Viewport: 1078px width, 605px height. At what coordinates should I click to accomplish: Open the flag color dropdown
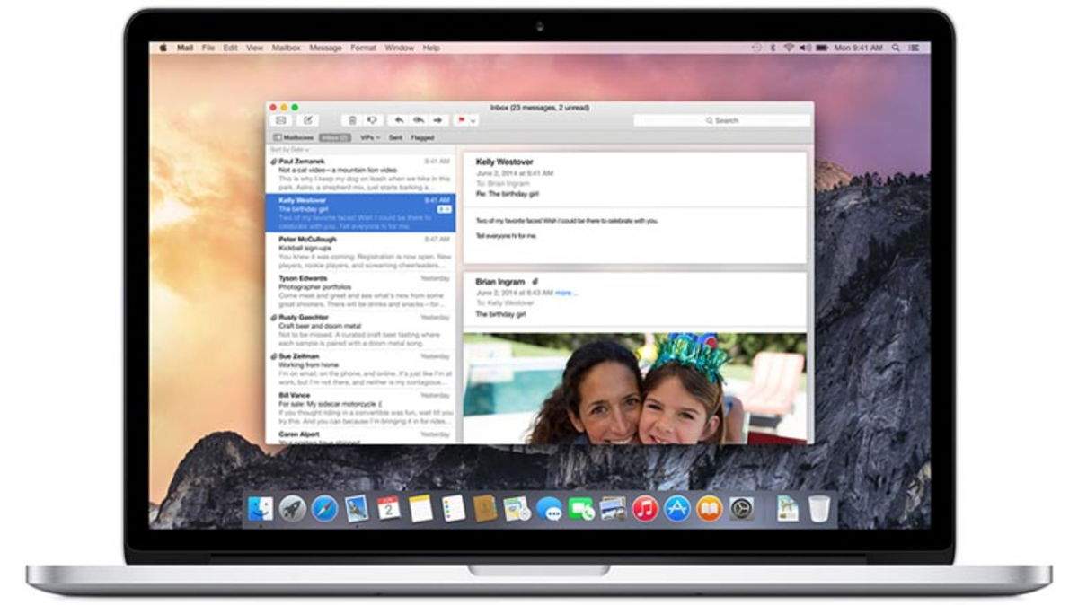473,119
